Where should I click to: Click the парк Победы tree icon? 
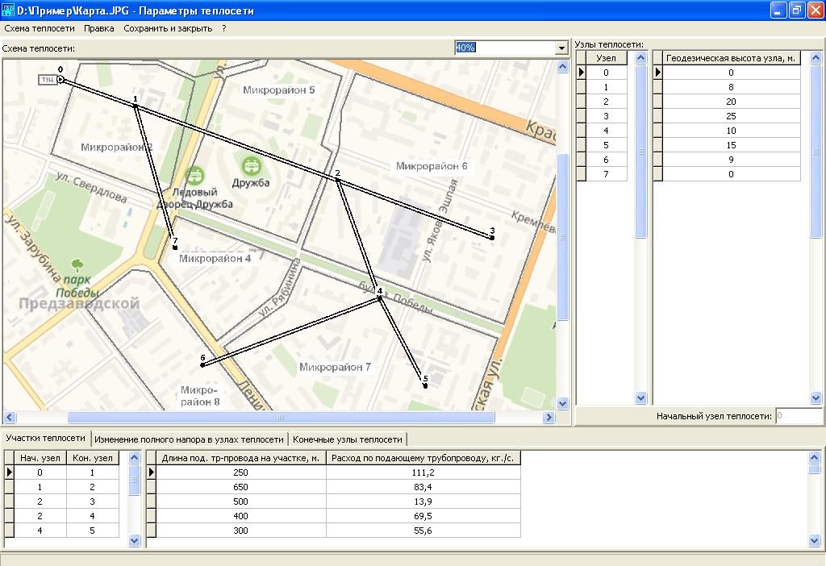[77, 264]
